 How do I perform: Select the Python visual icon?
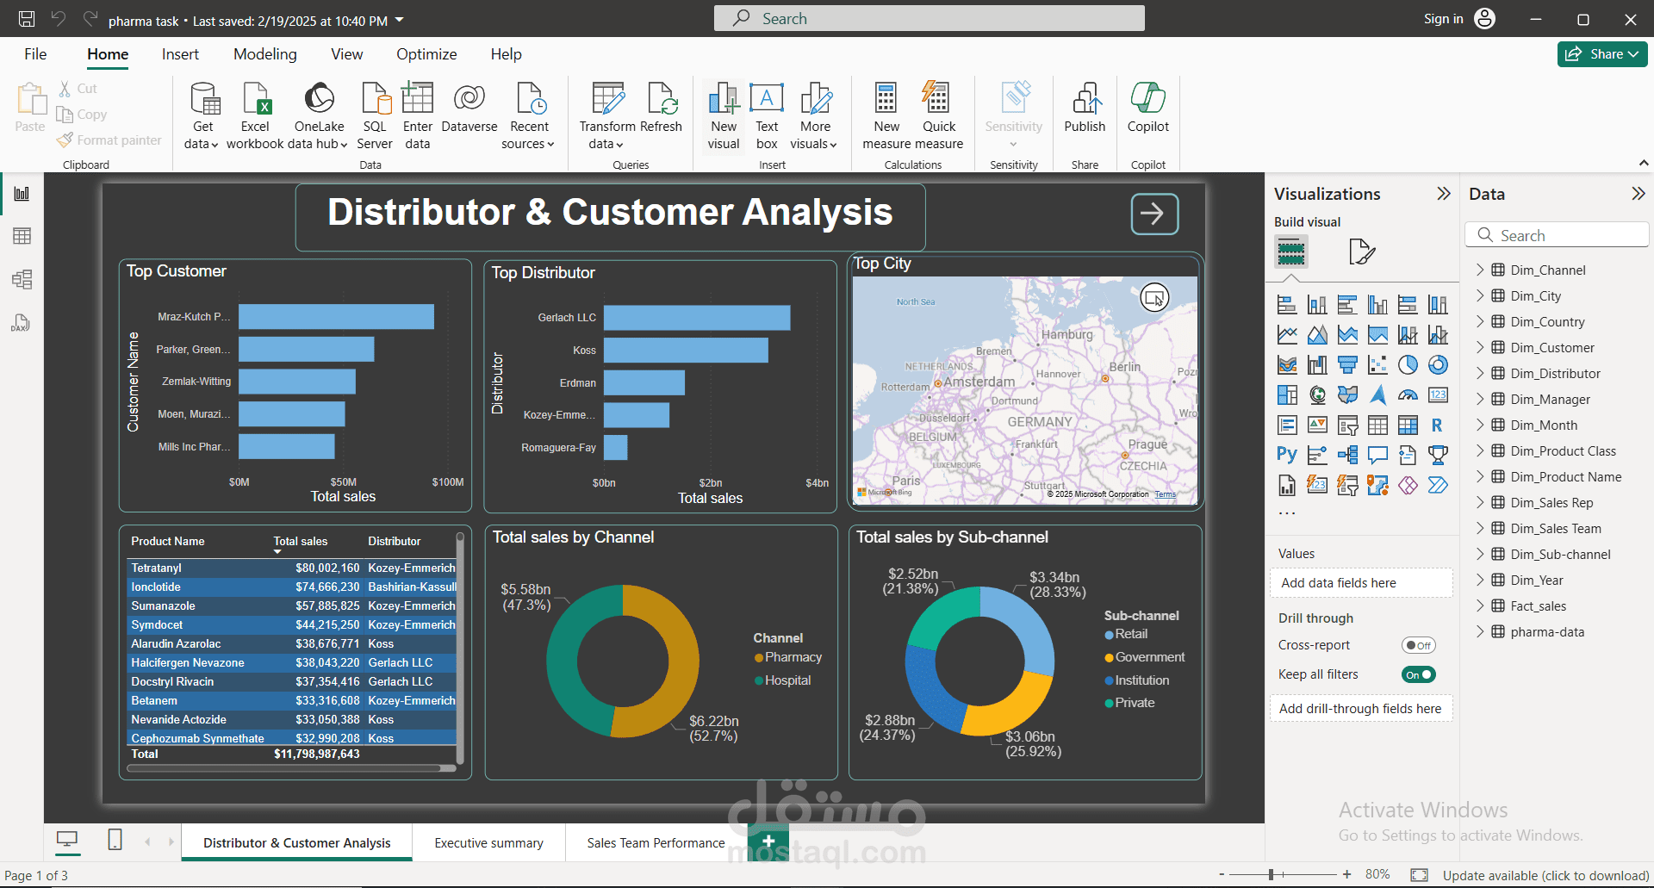[x=1287, y=455]
